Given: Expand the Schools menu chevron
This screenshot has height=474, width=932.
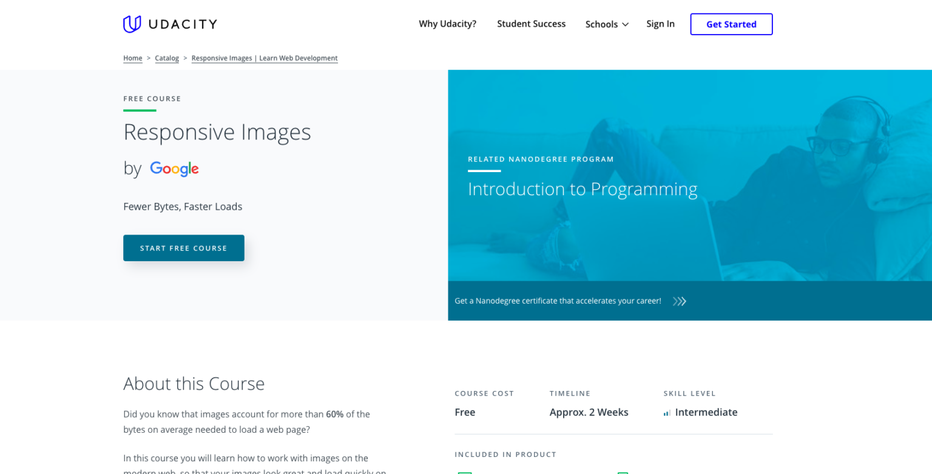Looking at the screenshot, I should 625,25.
